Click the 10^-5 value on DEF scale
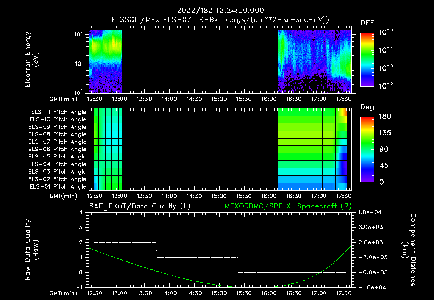434x300 pixels. 386,68
